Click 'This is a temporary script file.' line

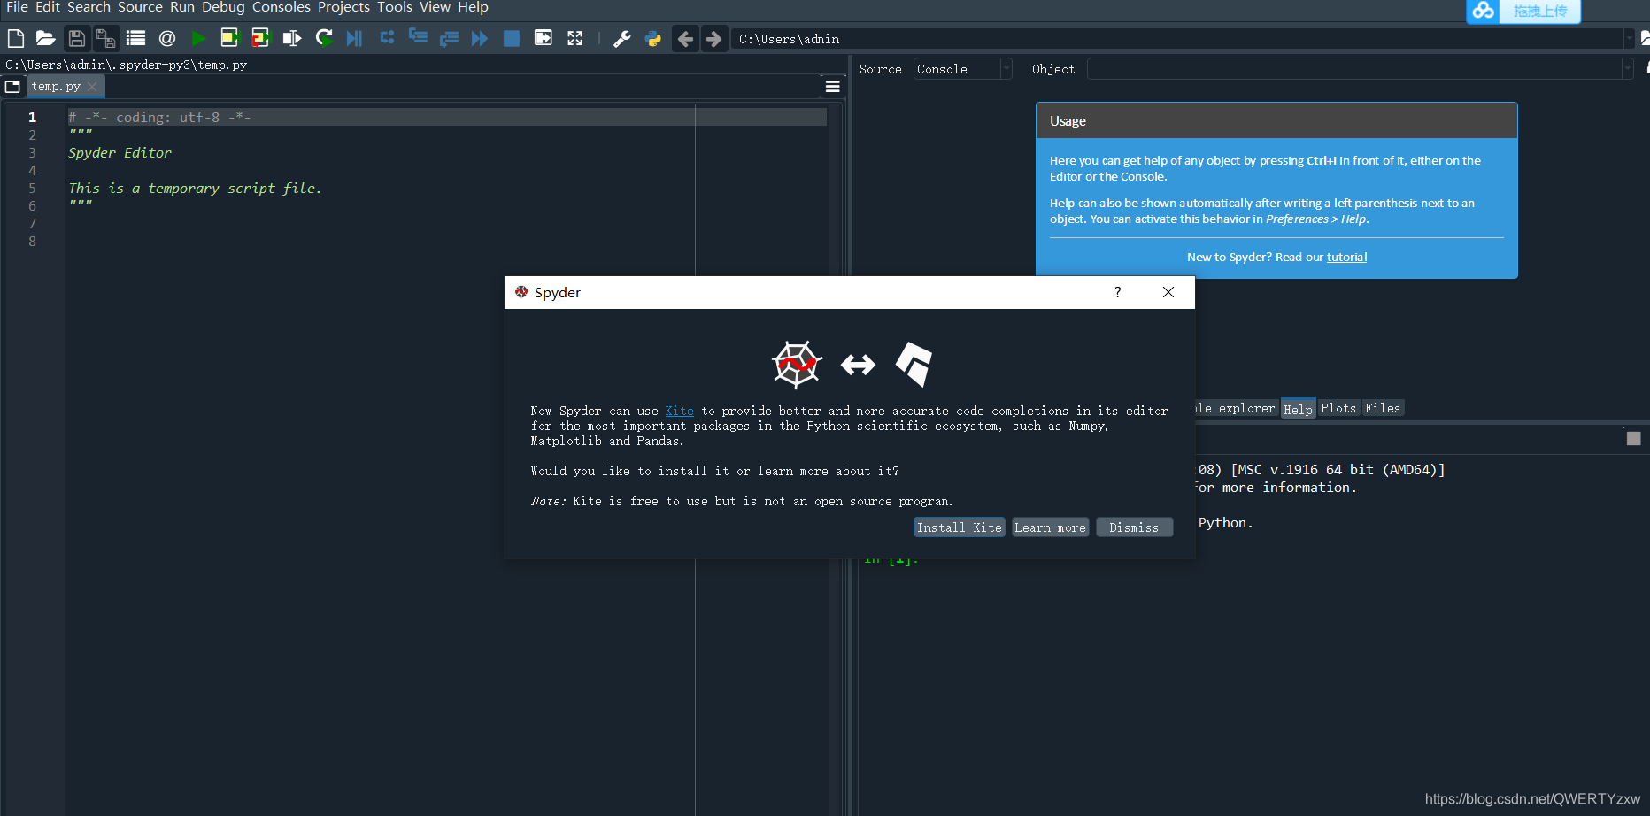195,189
